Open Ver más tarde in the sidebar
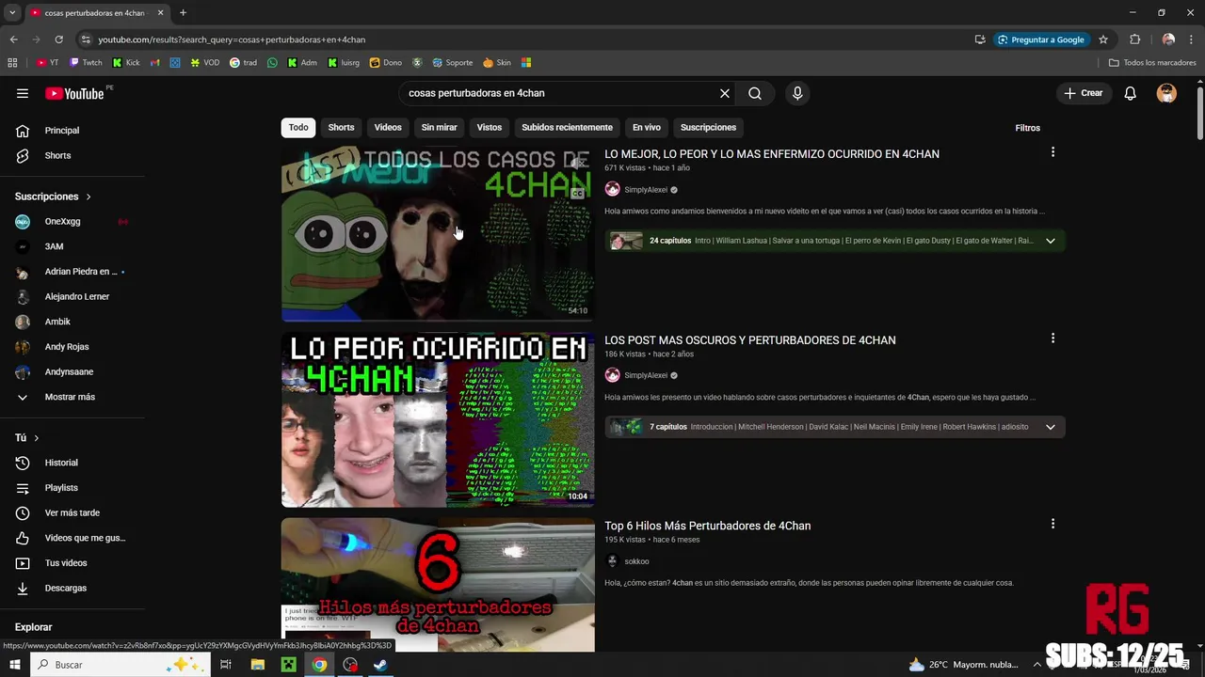 click(72, 512)
